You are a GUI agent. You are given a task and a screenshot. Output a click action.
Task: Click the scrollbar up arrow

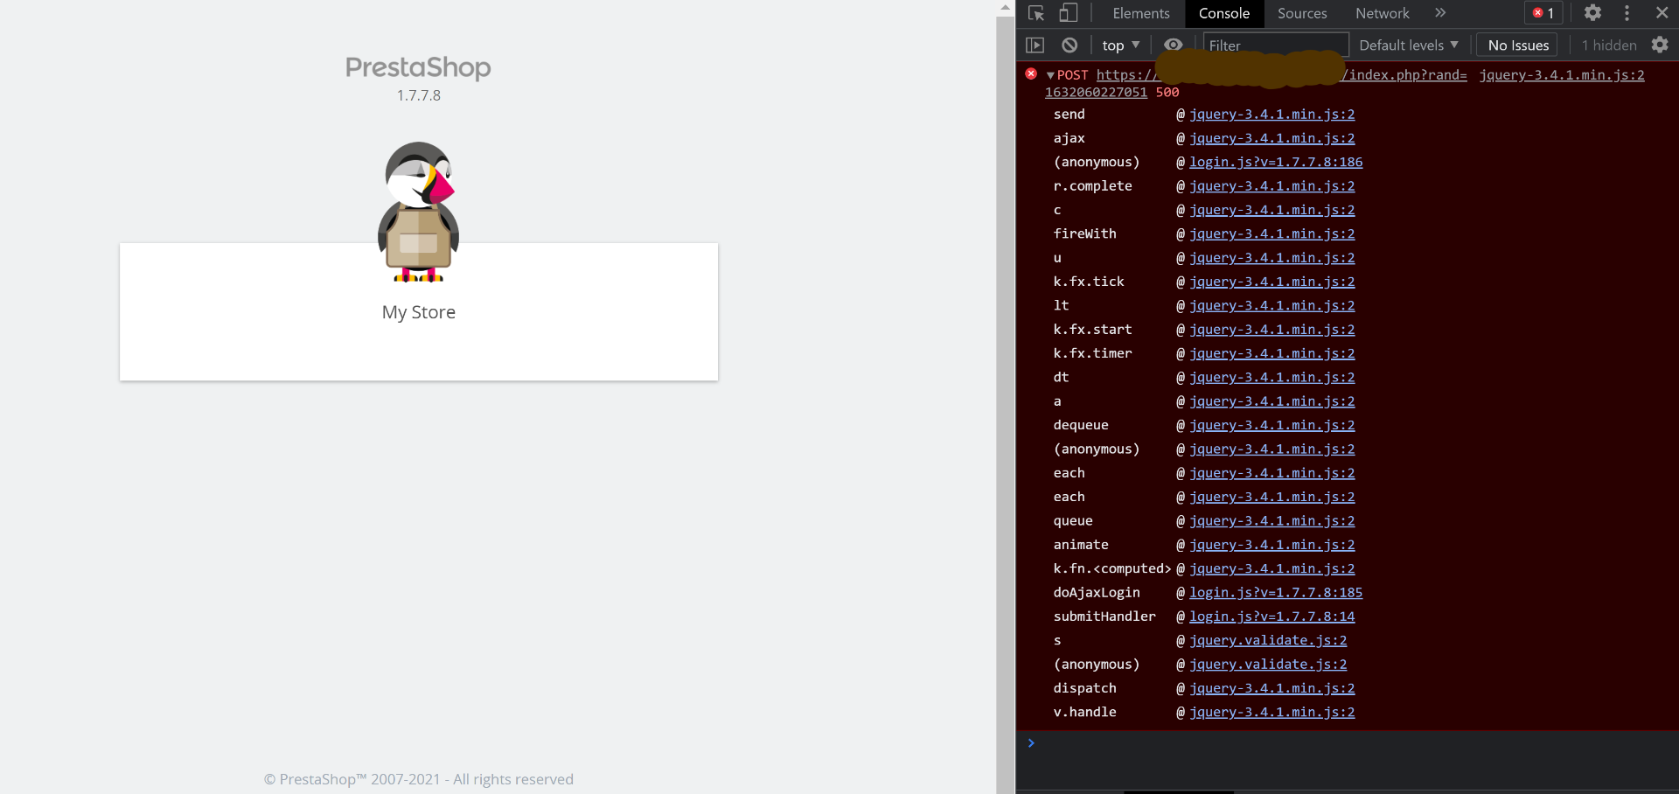tap(1005, 7)
